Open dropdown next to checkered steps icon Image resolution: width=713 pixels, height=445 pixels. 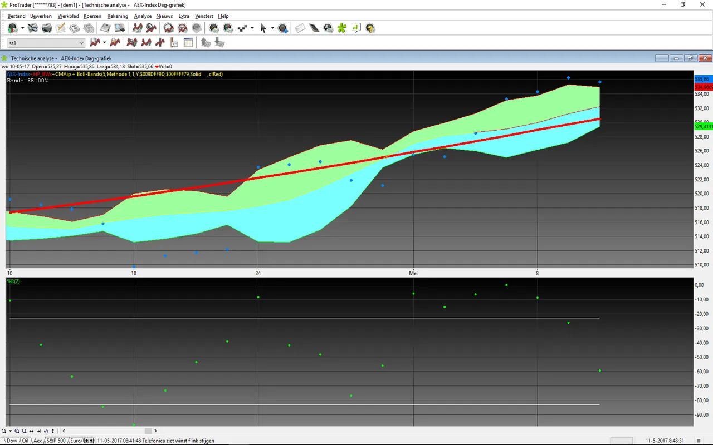click(x=252, y=28)
